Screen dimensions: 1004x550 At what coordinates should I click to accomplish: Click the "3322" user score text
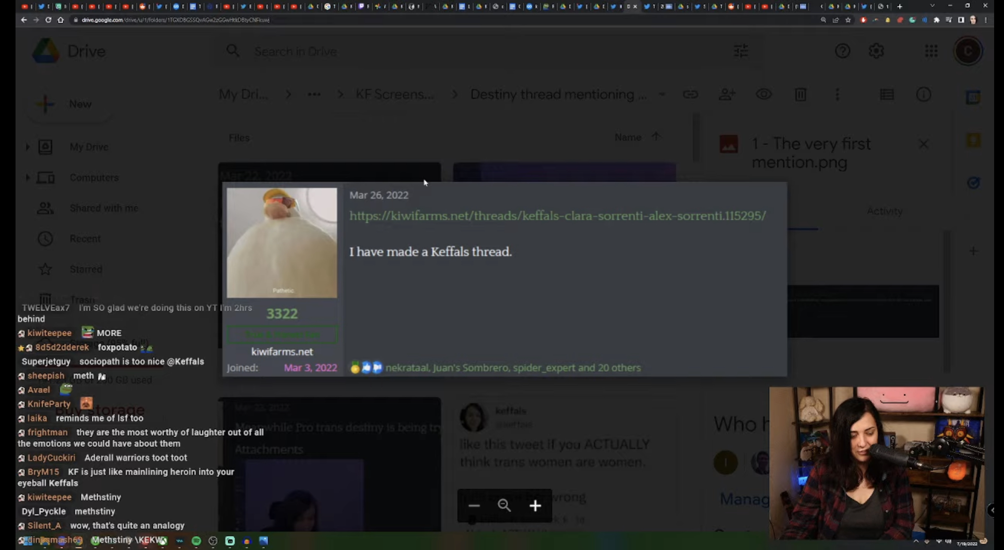(282, 314)
